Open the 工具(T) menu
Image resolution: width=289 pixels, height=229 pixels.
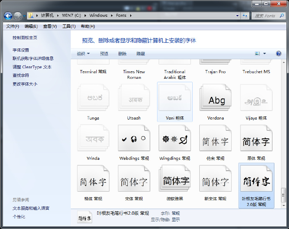pyautogui.click(x=69, y=26)
